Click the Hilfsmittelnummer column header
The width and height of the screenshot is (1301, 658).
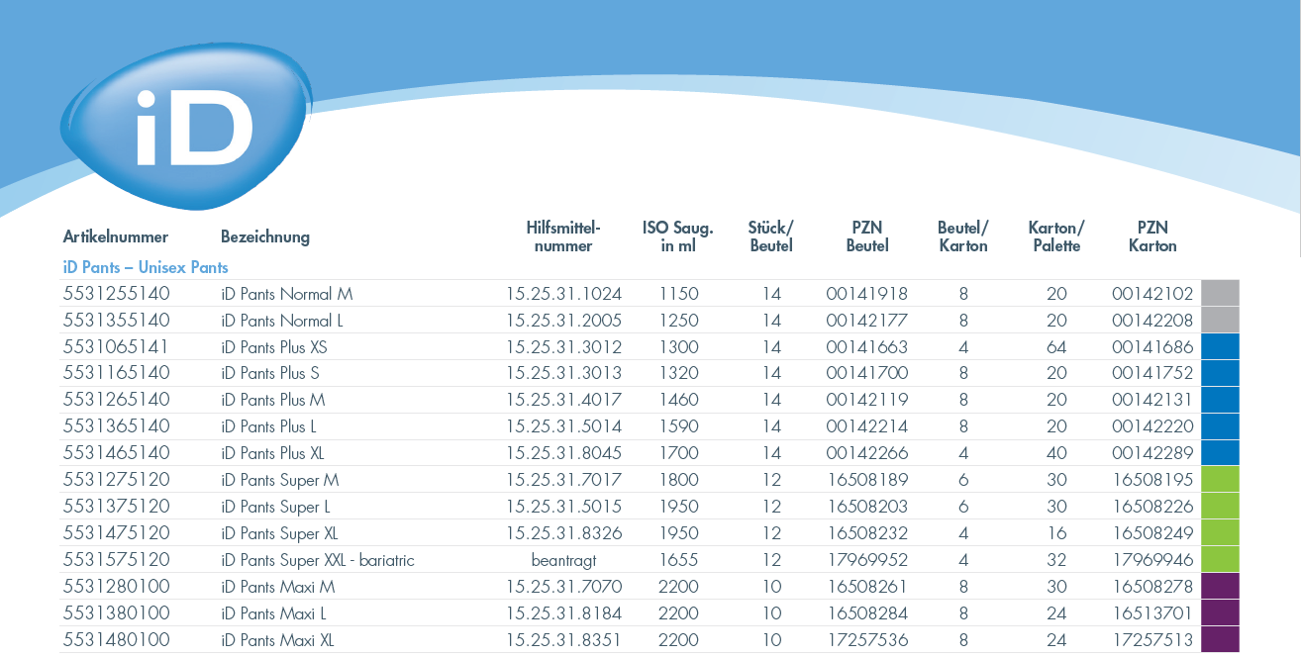[563, 236]
